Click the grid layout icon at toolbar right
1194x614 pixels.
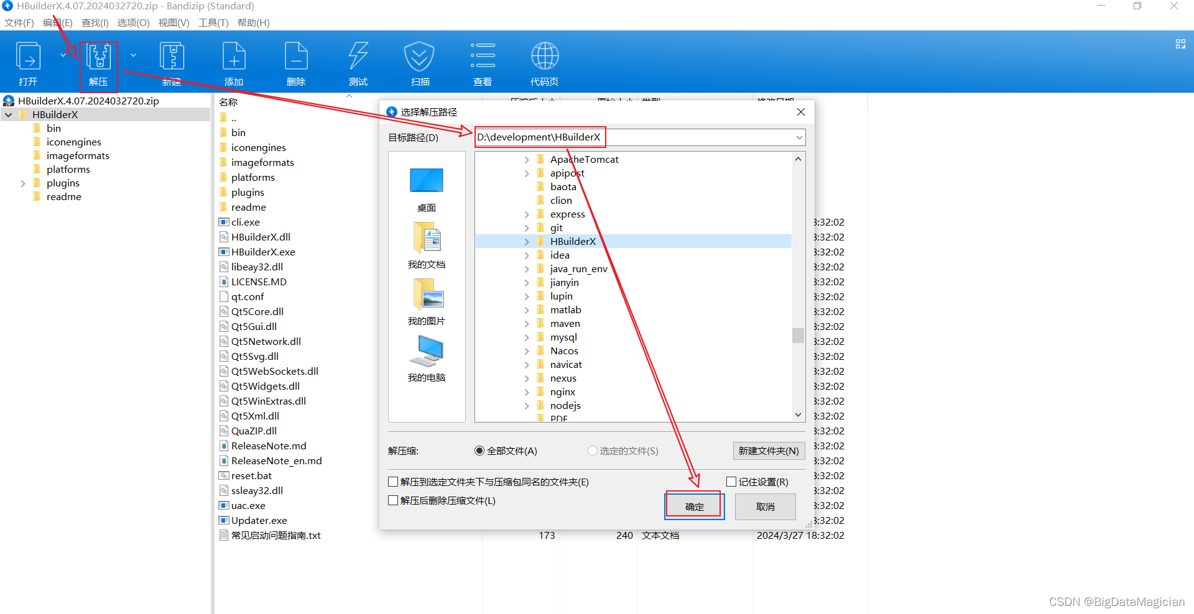pyautogui.click(x=1180, y=44)
